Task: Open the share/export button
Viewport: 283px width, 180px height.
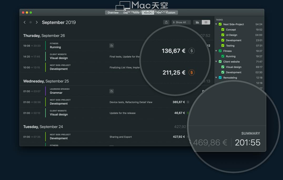Action: point(166,22)
